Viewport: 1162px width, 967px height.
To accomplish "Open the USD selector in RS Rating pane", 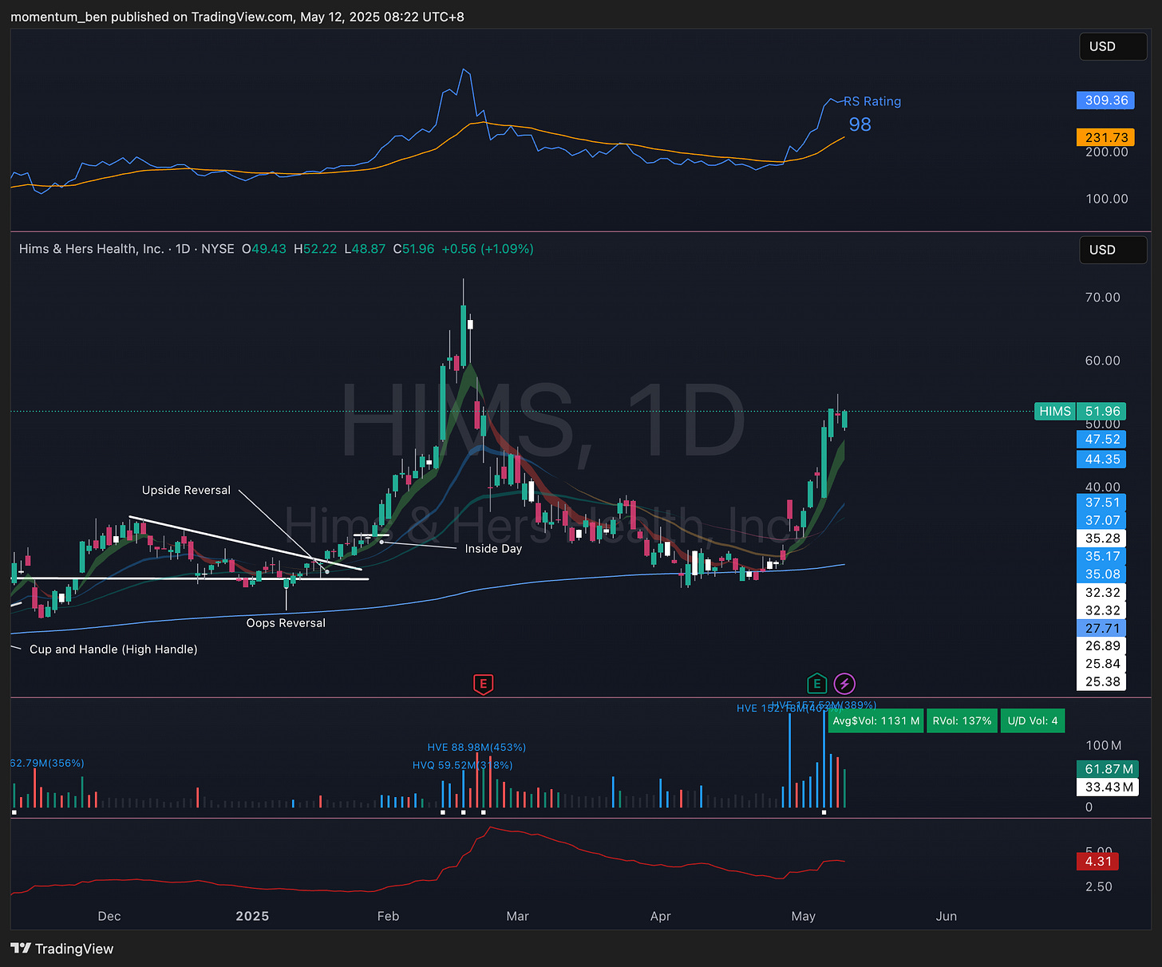I will click(x=1113, y=46).
